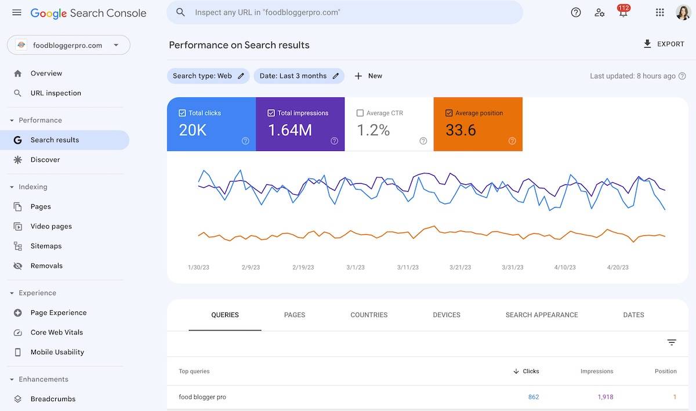Uncheck the Average position checkbox

coord(449,113)
